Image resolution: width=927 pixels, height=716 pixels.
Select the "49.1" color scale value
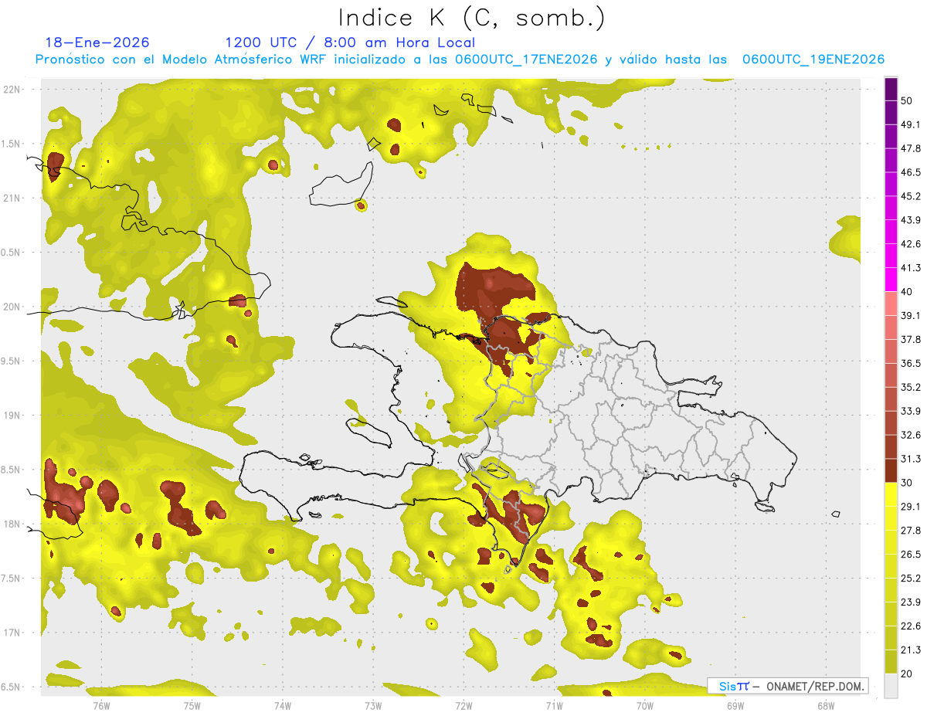pos(911,124)
